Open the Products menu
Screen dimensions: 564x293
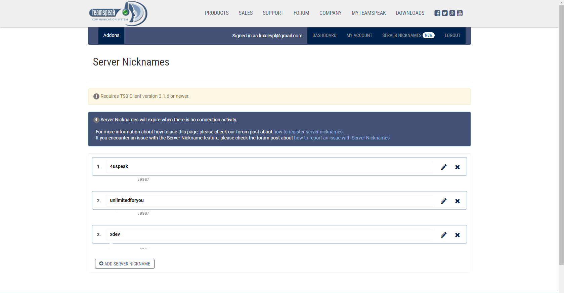pyautogui.click(x=217, y=13)
